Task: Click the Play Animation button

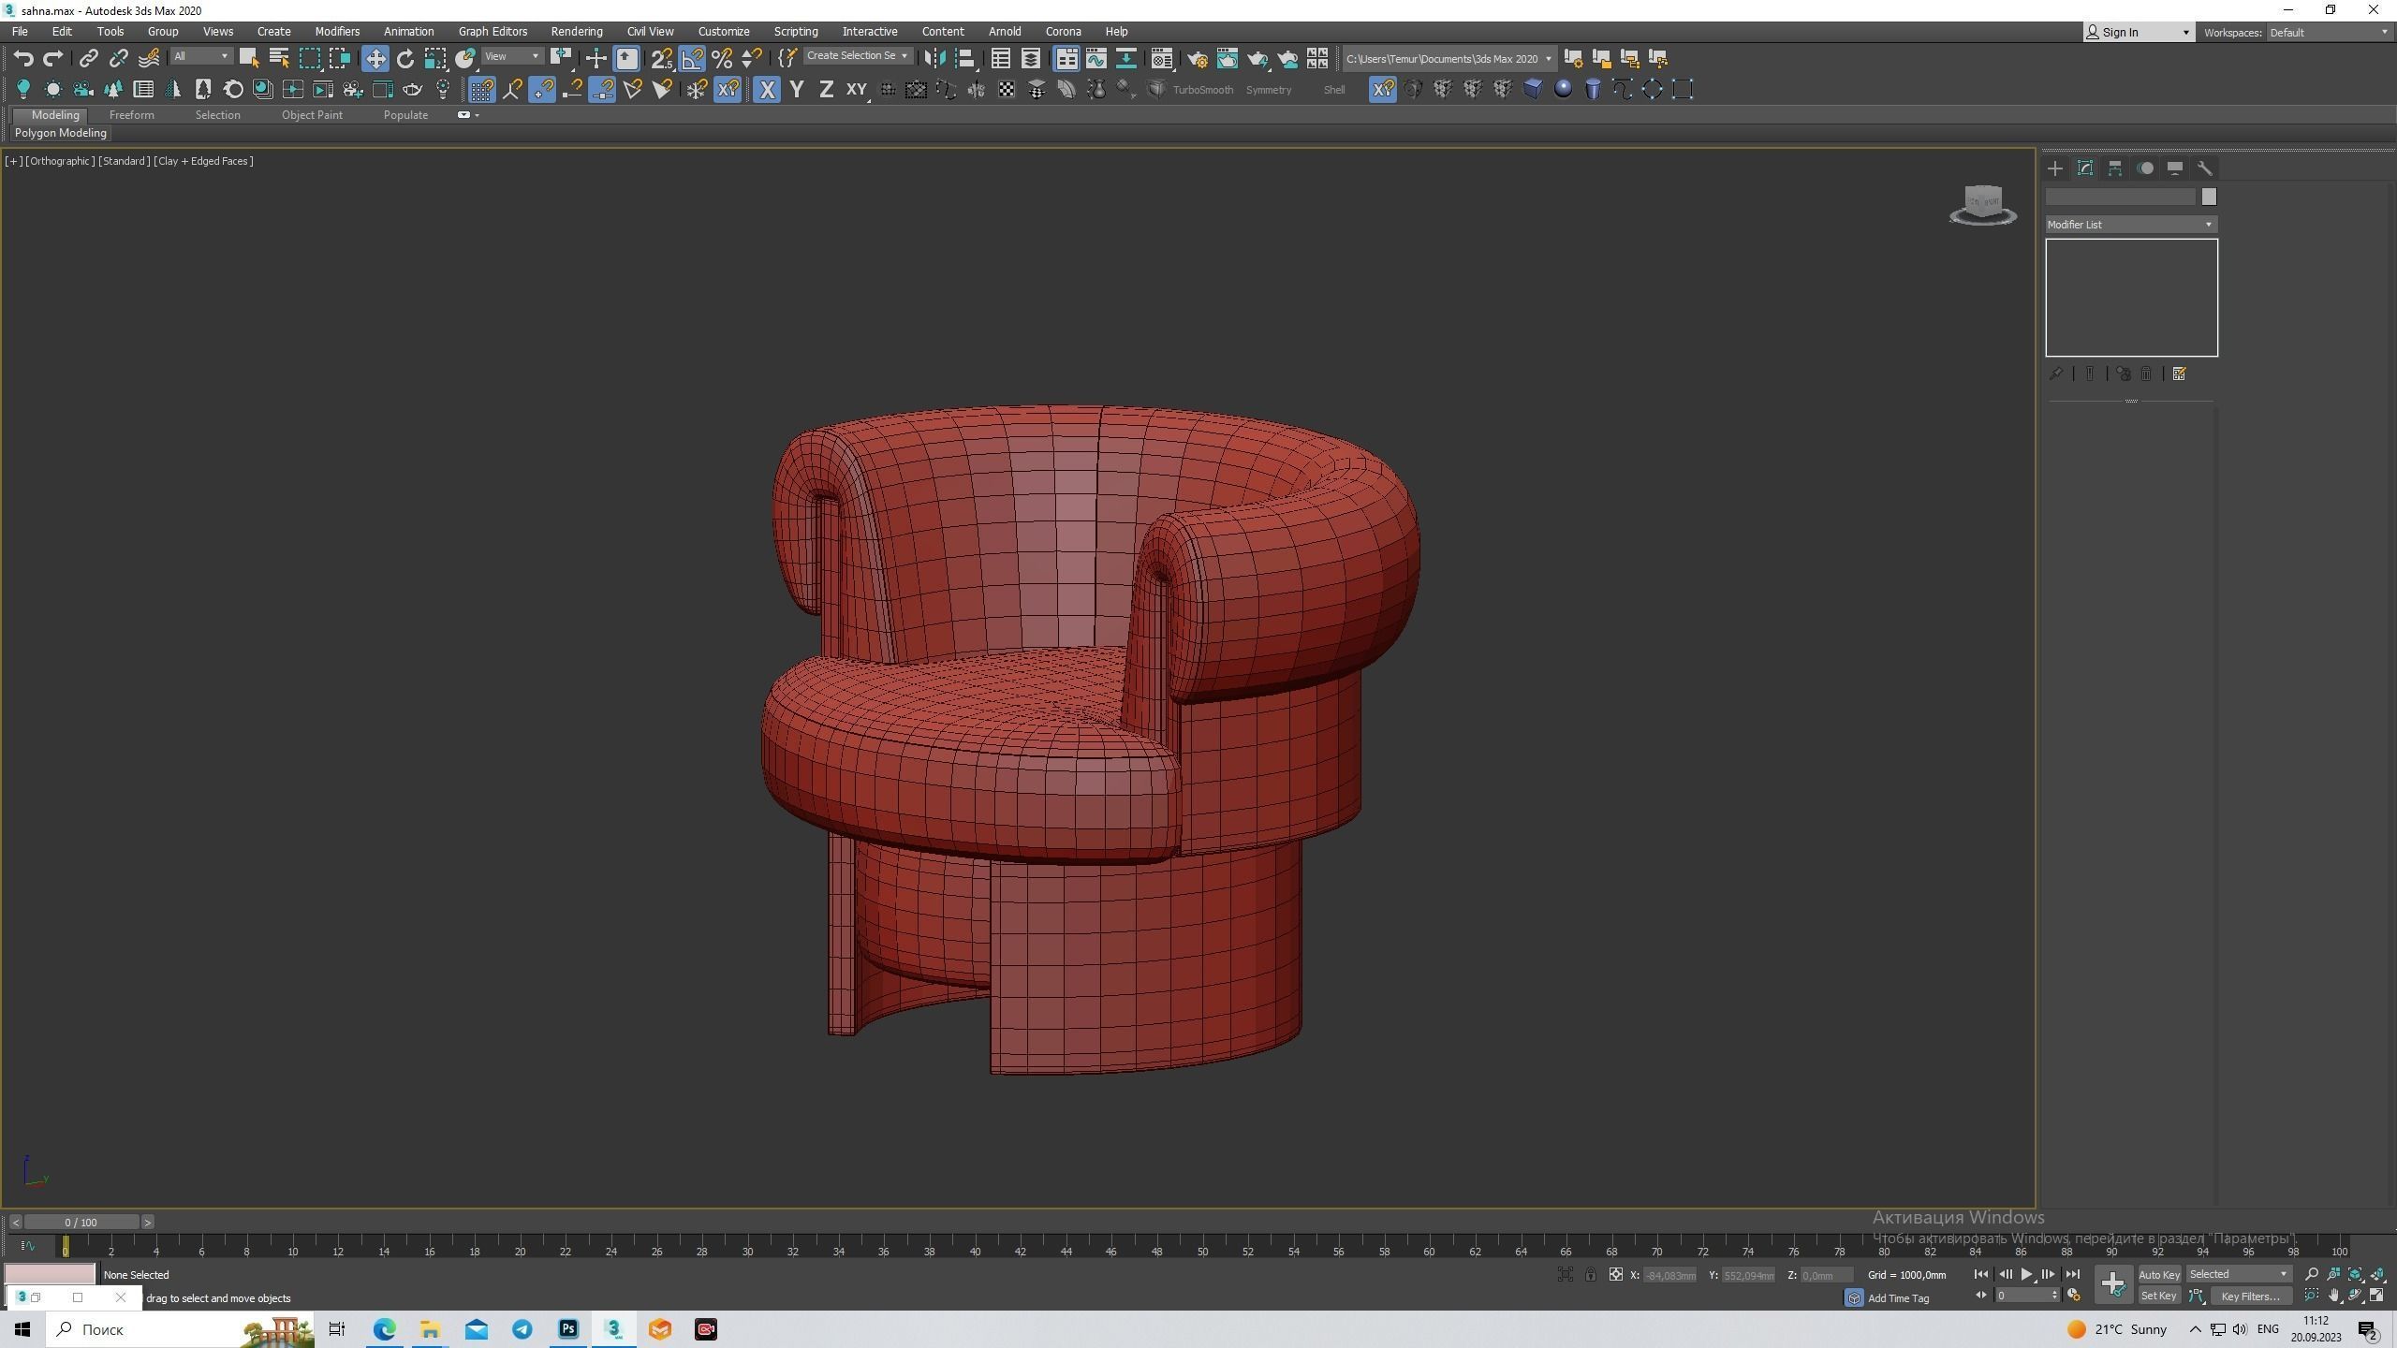Action: (2026, 1275)
